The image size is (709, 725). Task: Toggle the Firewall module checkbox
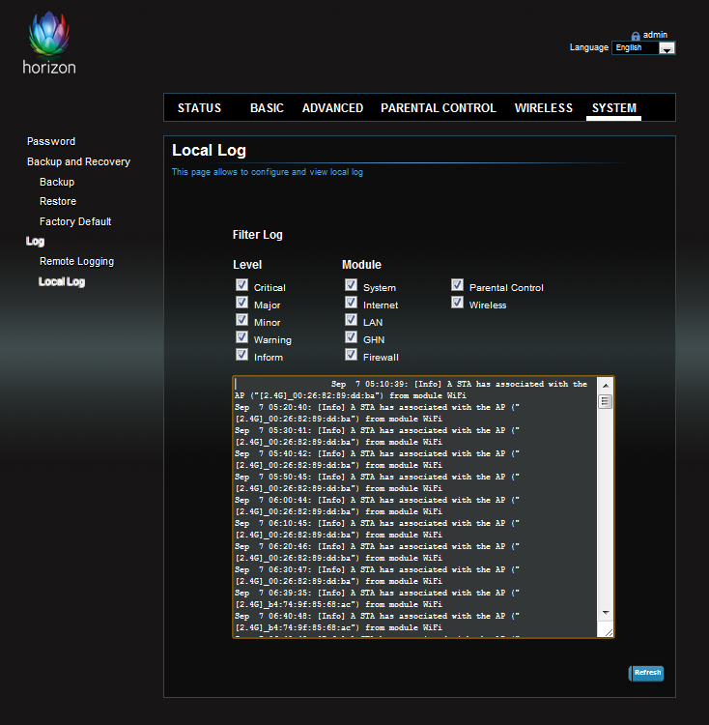[351, 355]
